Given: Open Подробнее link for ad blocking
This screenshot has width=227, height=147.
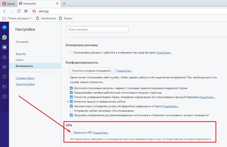Looking at the screenshot, I should (x=164, y=53).
